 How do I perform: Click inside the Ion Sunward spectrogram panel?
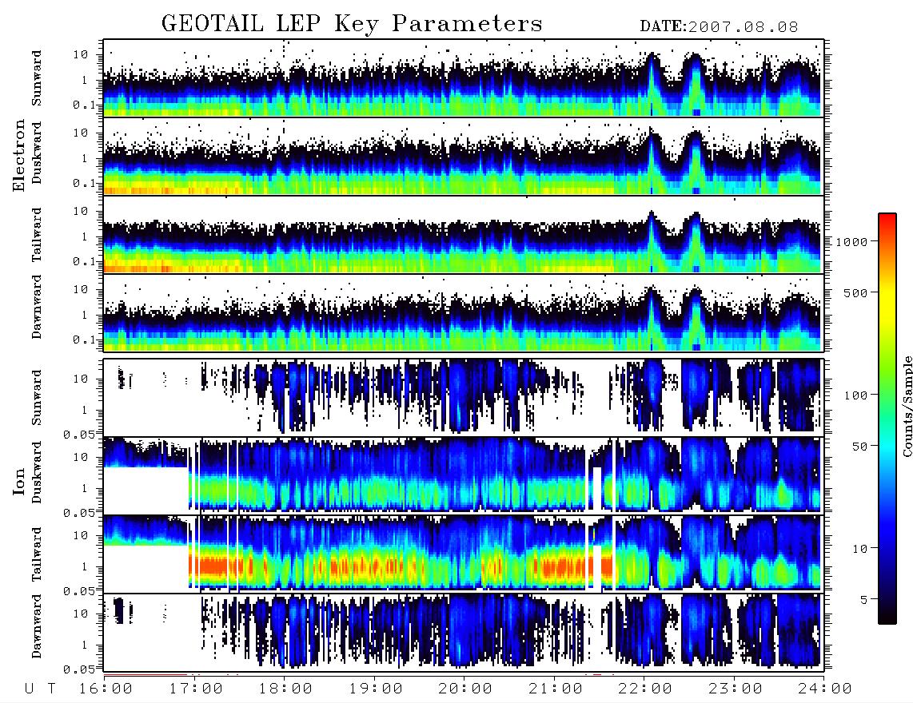click(464, 397)
